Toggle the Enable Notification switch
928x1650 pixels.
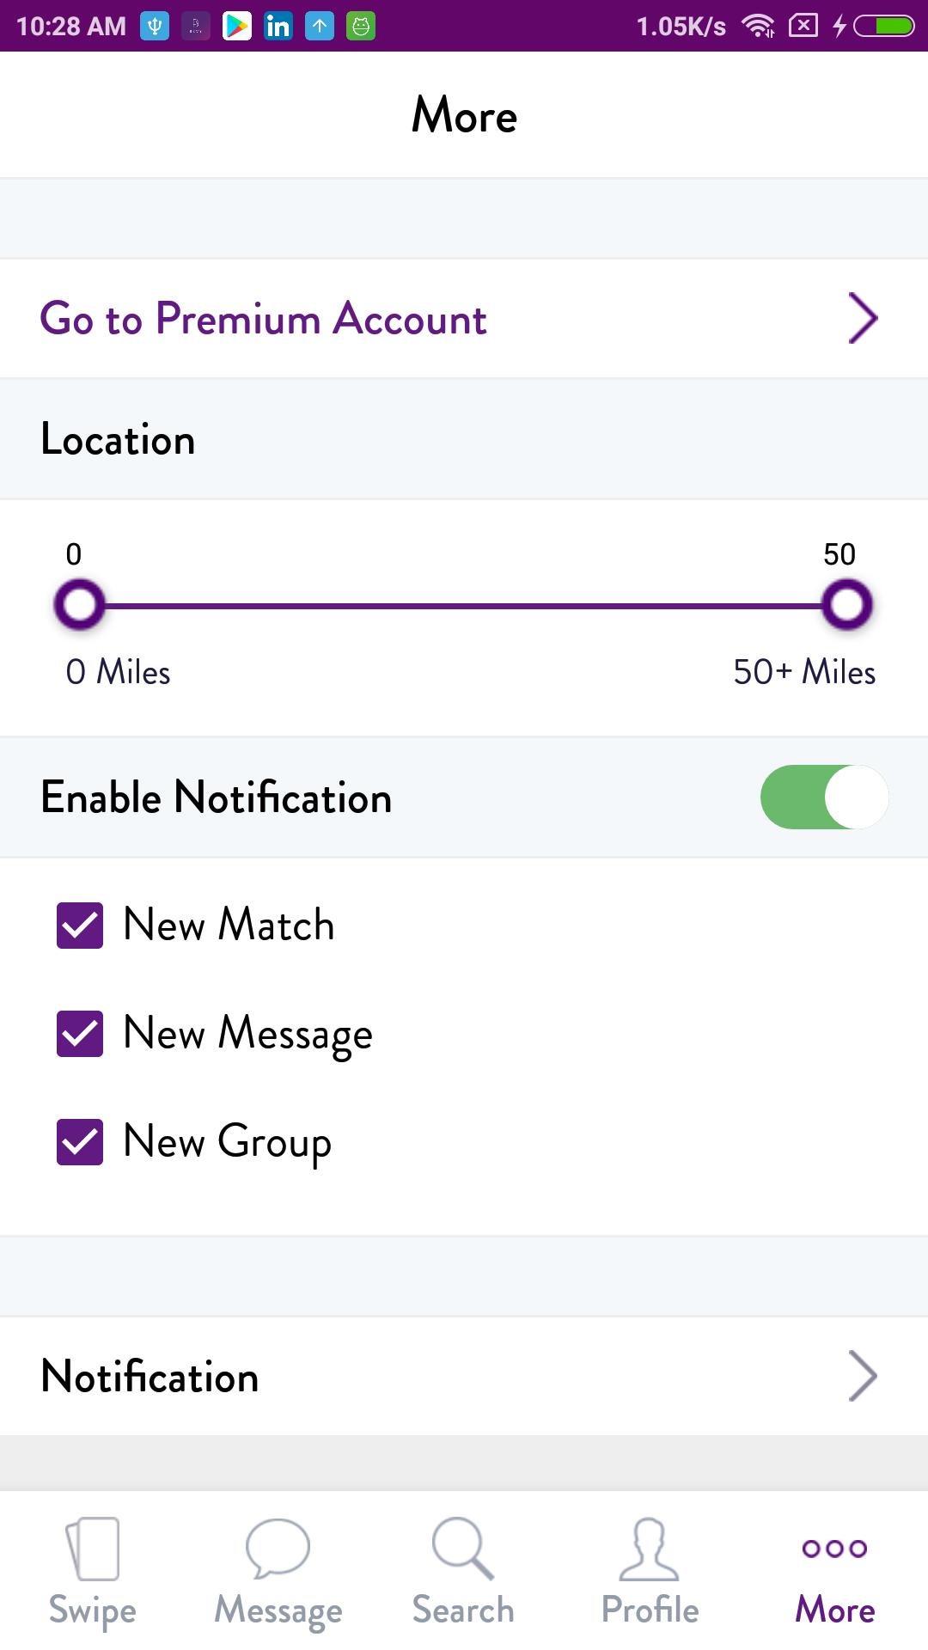tap(824, 797)
